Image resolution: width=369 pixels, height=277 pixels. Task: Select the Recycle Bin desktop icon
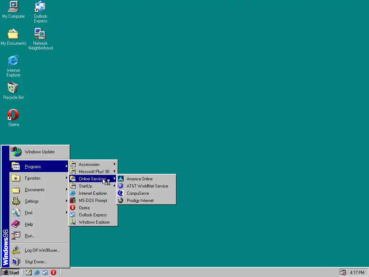point(13,91)
